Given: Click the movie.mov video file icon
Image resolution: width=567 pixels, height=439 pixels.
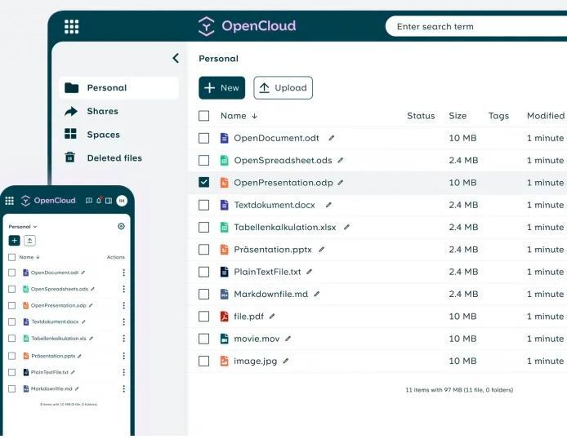Looking at the screenshot, I should point(224,339).
